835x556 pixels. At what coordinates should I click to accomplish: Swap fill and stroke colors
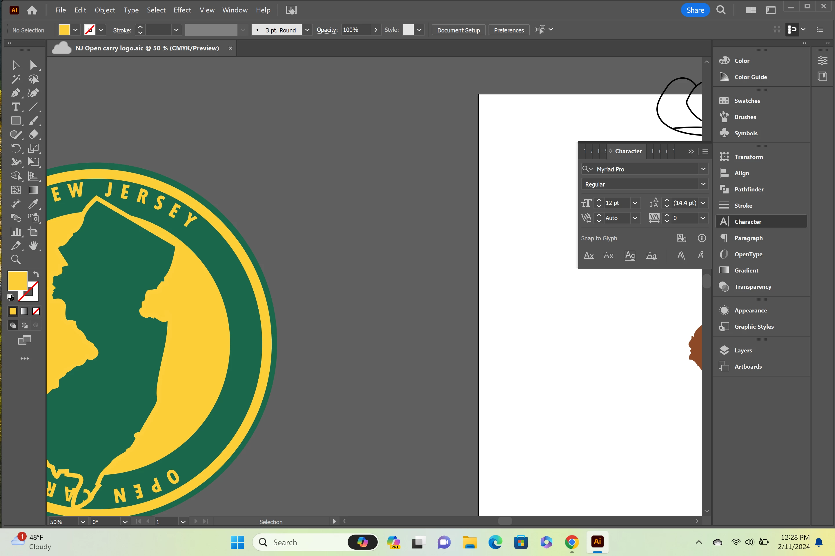click(x=36, y=274)
